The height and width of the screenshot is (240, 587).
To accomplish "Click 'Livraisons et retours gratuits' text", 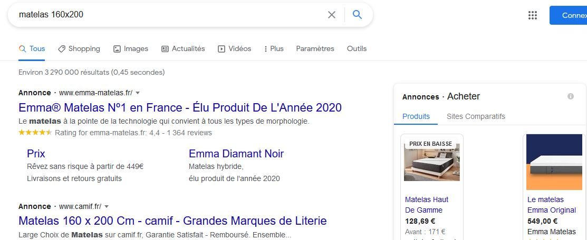I will coord(74,179).
